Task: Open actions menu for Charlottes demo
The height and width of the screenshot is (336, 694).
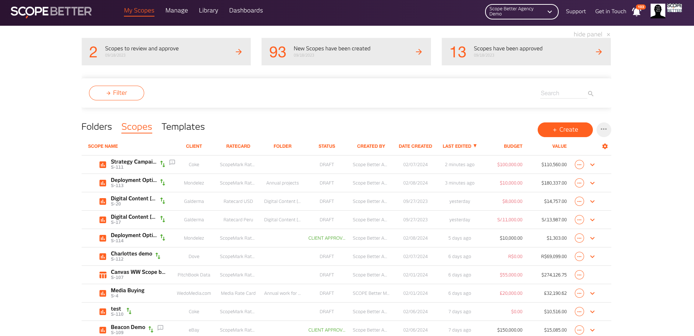Action: (x=579, y=257)
